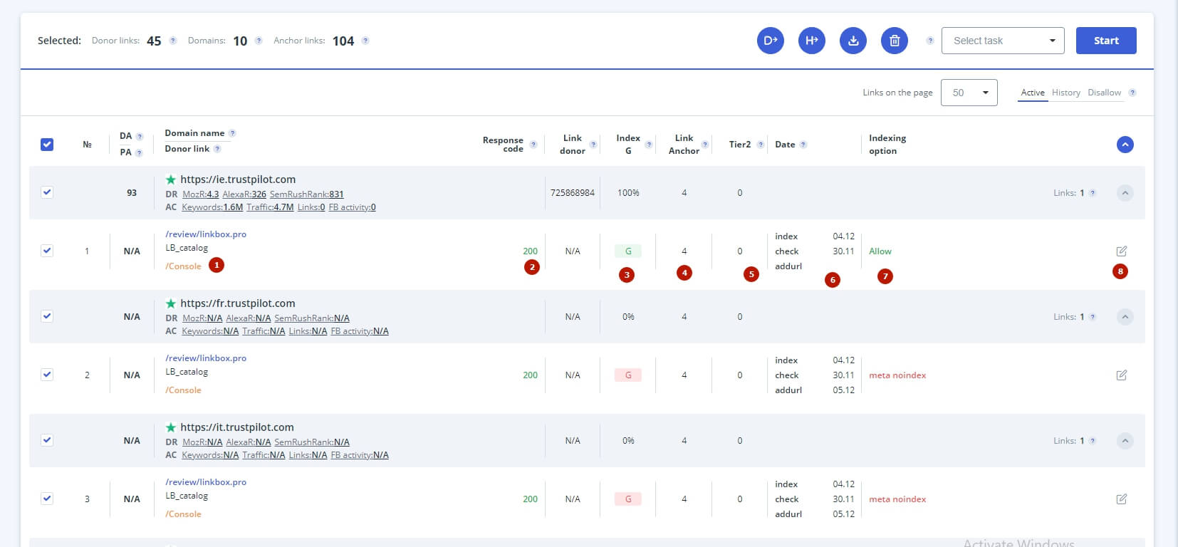This screenshot has height=547, width=1178.
Task: Click /Console link in row 1
Action: 184,266
